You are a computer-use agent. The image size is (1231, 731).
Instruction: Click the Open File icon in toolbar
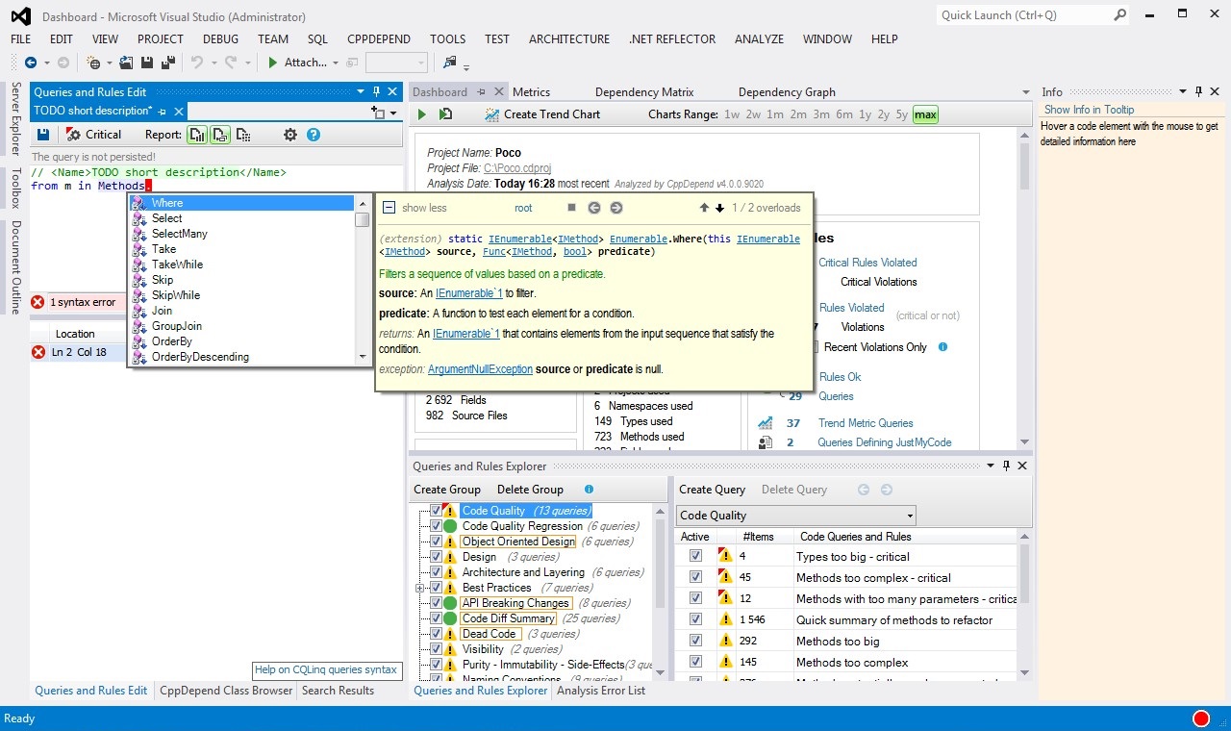(126, 63)
